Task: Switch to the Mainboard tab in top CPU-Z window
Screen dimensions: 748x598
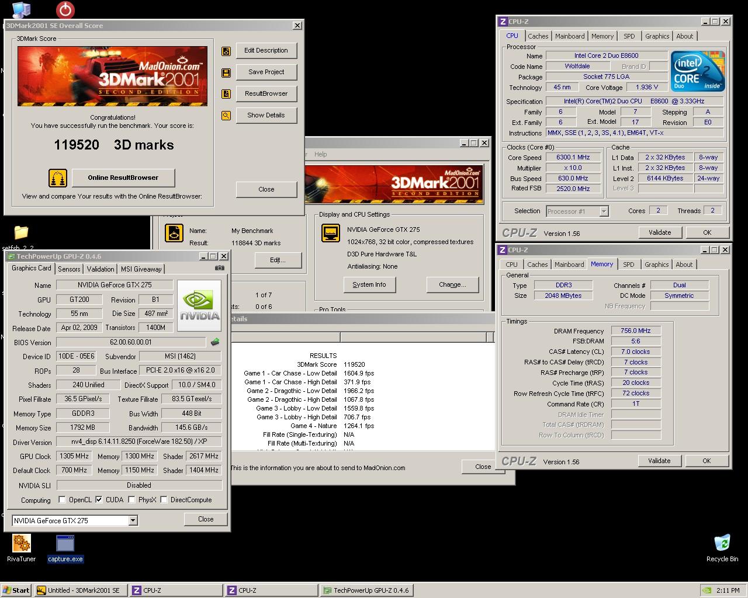Action: coord(570,36)
